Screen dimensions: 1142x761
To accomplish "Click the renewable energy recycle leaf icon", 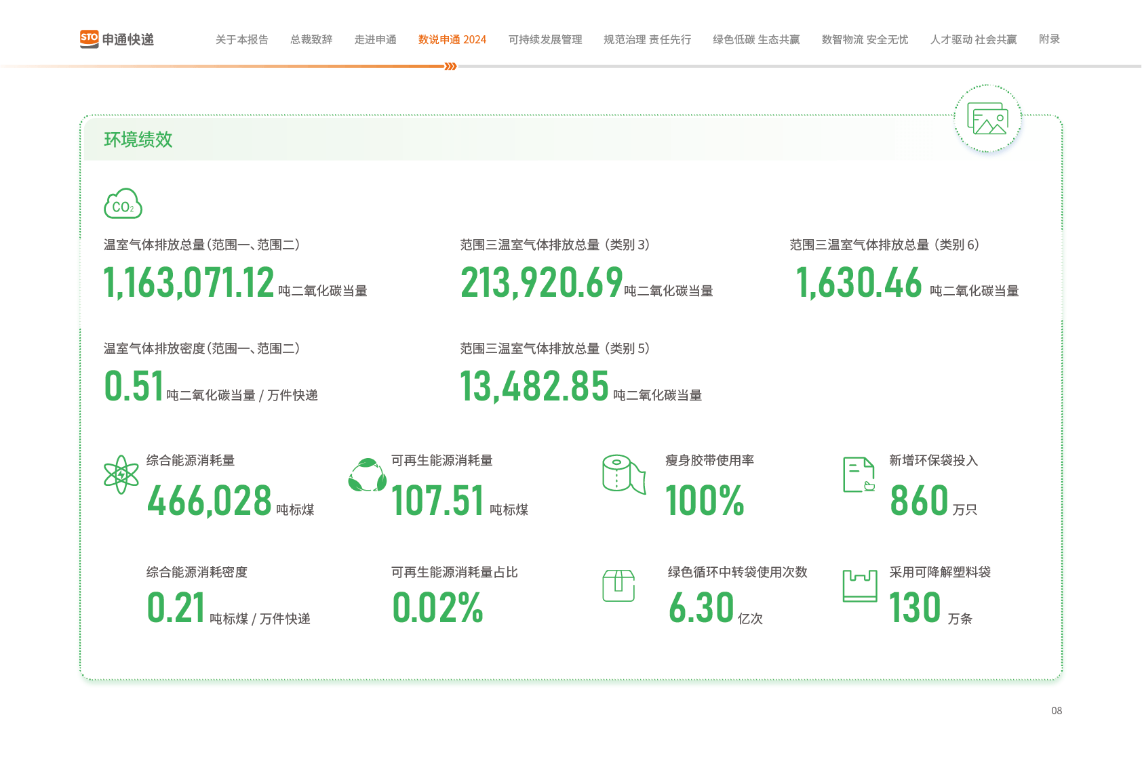I will pos(367,475).
